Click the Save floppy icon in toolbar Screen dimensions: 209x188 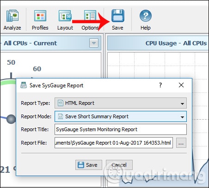coord(118,16)
